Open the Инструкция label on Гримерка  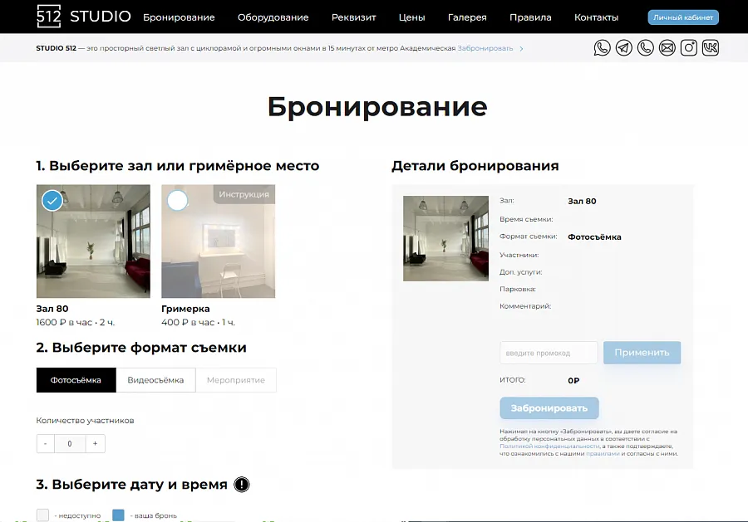pyautogui.click(x=244, y=194)
